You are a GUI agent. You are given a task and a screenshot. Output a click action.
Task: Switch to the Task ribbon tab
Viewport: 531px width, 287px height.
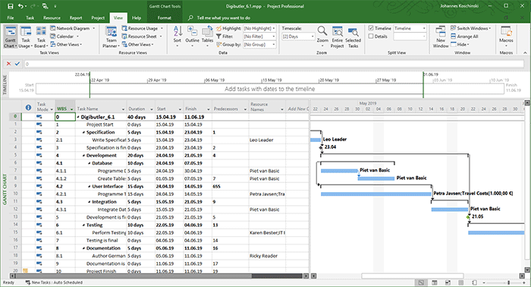point(30,17)
